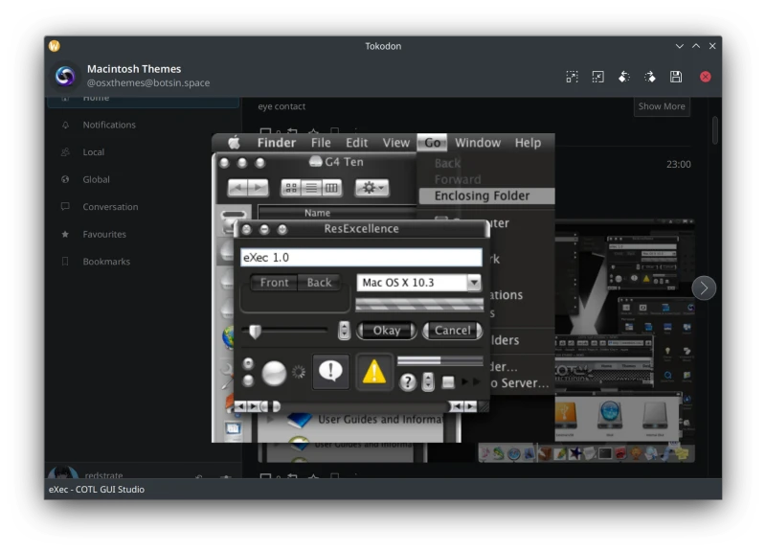Click View in the pictured menu bar

click(x=395, y=143)
